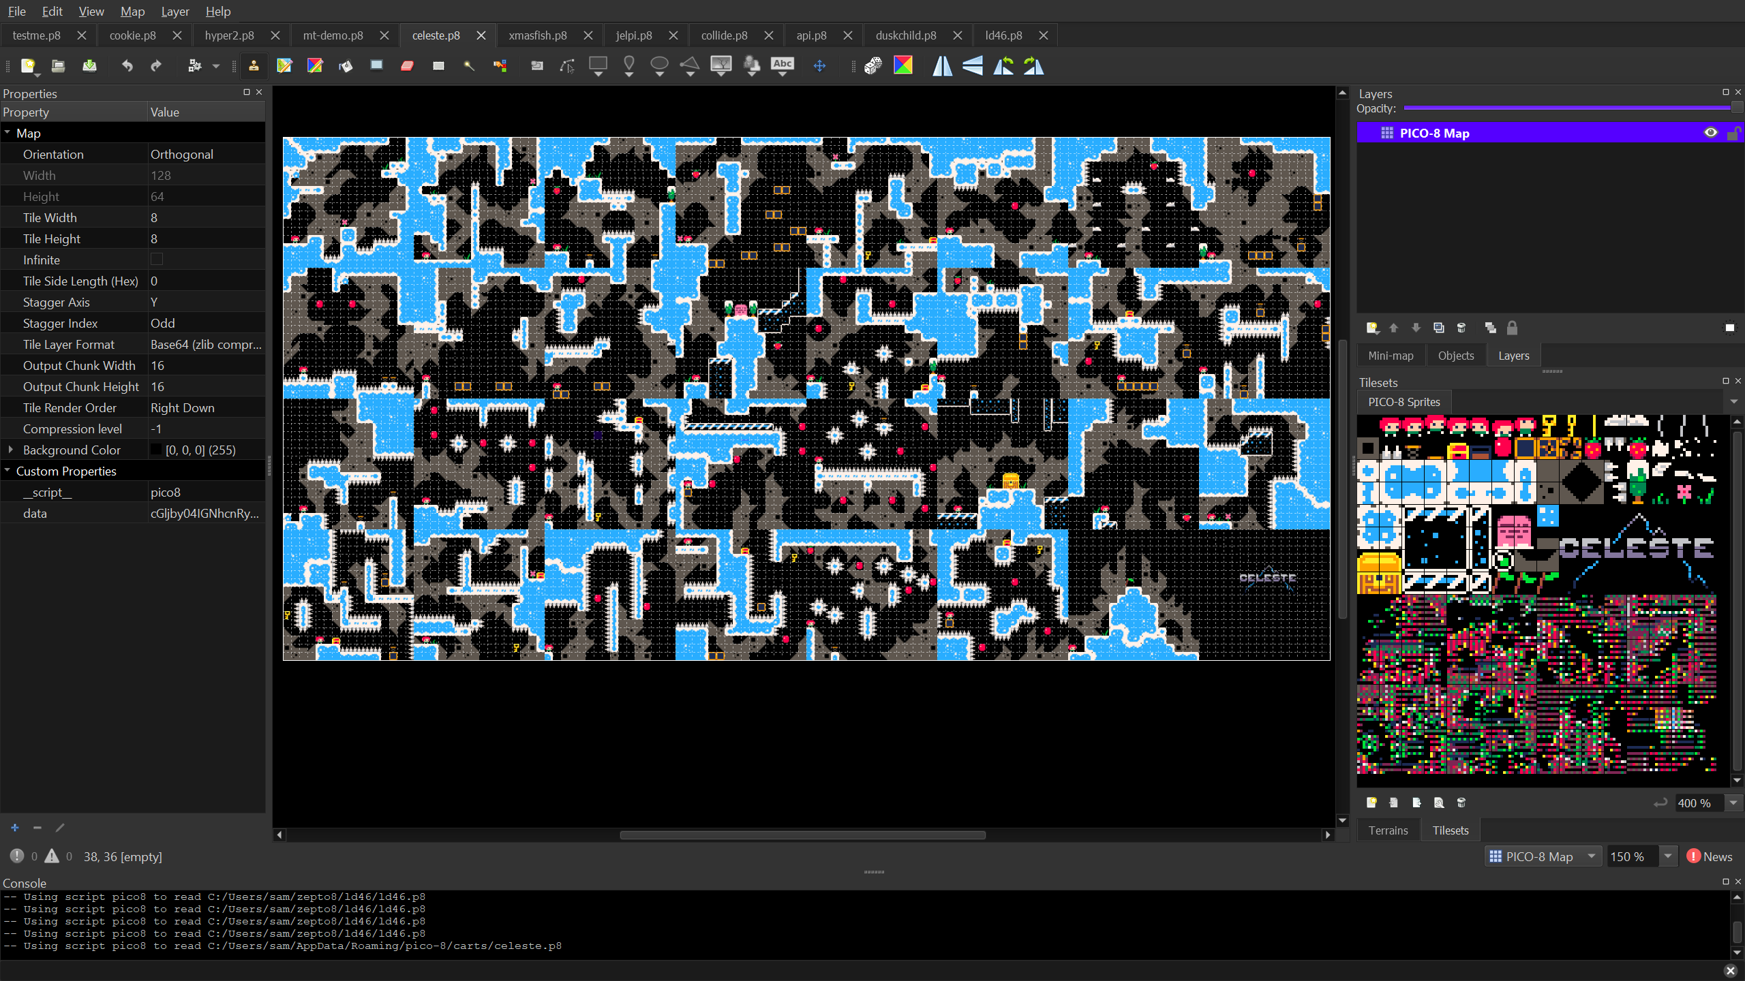Enable the Random mode dice

pyautogui.click(x=872, y=65)
